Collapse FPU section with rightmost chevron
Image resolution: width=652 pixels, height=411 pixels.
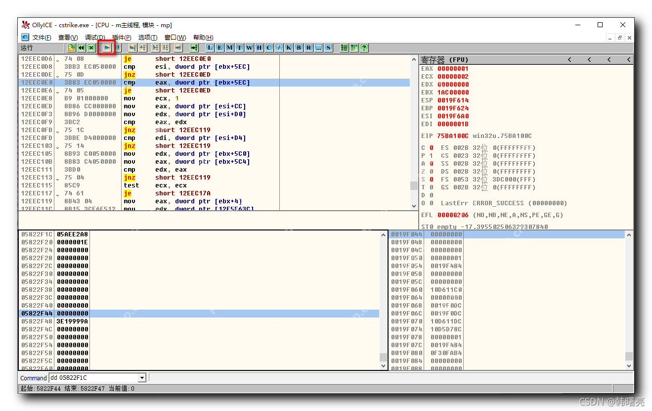click(x=628, y=59)
